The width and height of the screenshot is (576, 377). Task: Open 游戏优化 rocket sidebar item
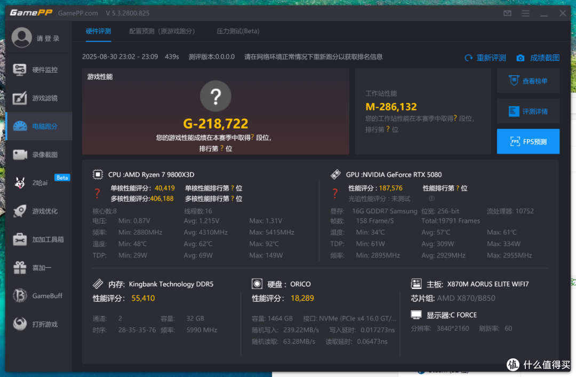(38, 211)
